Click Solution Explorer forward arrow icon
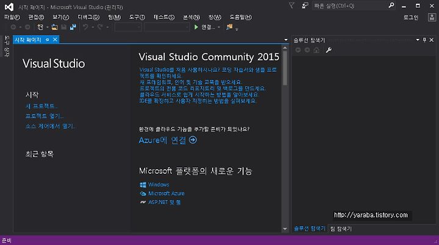The image size is (439, 245). [307, 50]
